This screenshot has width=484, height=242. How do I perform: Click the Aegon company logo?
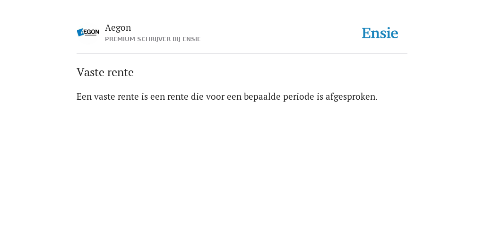tap(88, 32)
